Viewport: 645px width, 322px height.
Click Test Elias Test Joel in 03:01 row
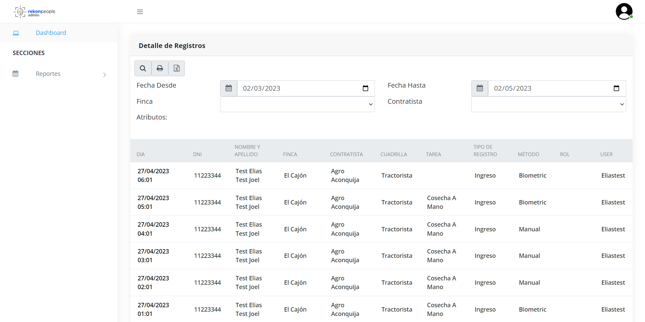pyautogui.click(x=249, y=256)
